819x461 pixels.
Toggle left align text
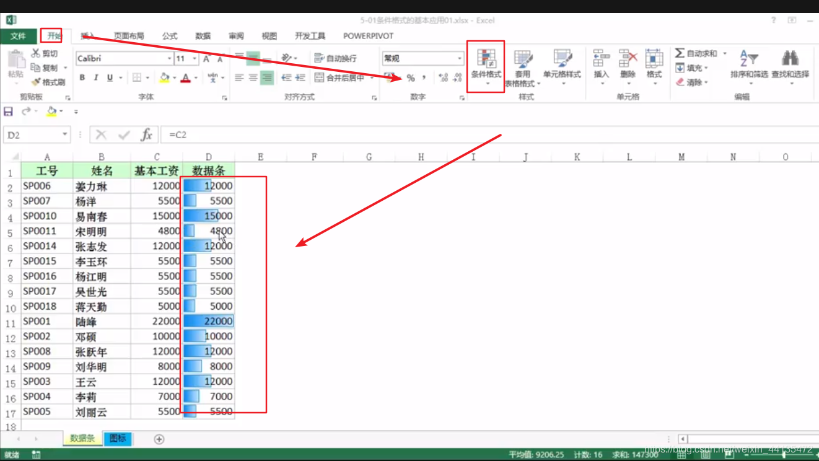(240, 78)
